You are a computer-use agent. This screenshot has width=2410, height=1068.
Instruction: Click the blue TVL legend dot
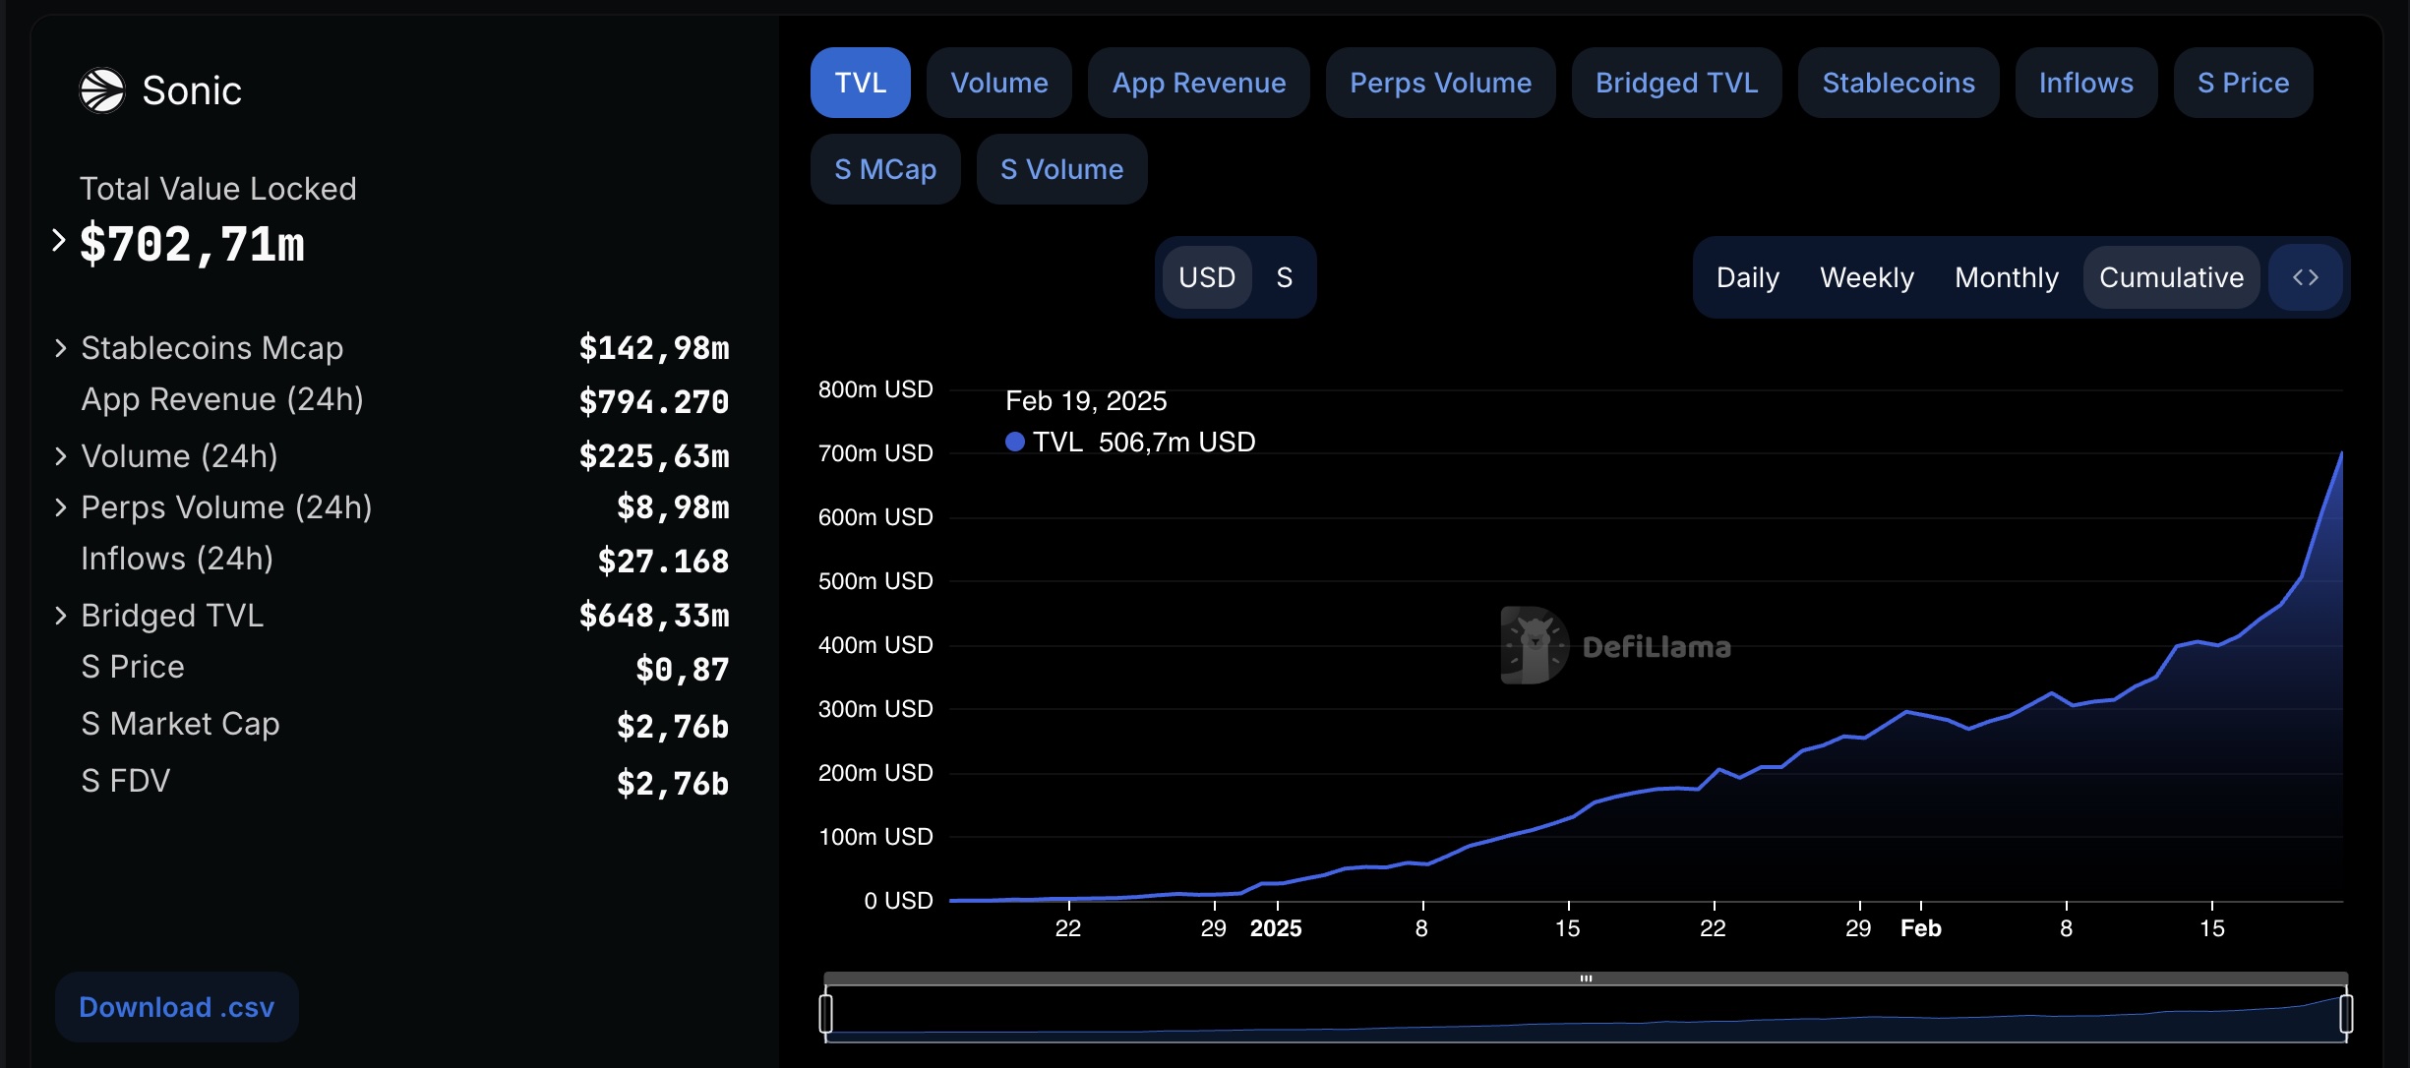click(1014, 443)
